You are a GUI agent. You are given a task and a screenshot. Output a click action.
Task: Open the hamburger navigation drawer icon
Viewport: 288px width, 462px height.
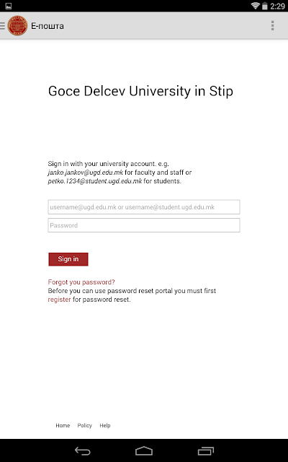pos(3,26)
